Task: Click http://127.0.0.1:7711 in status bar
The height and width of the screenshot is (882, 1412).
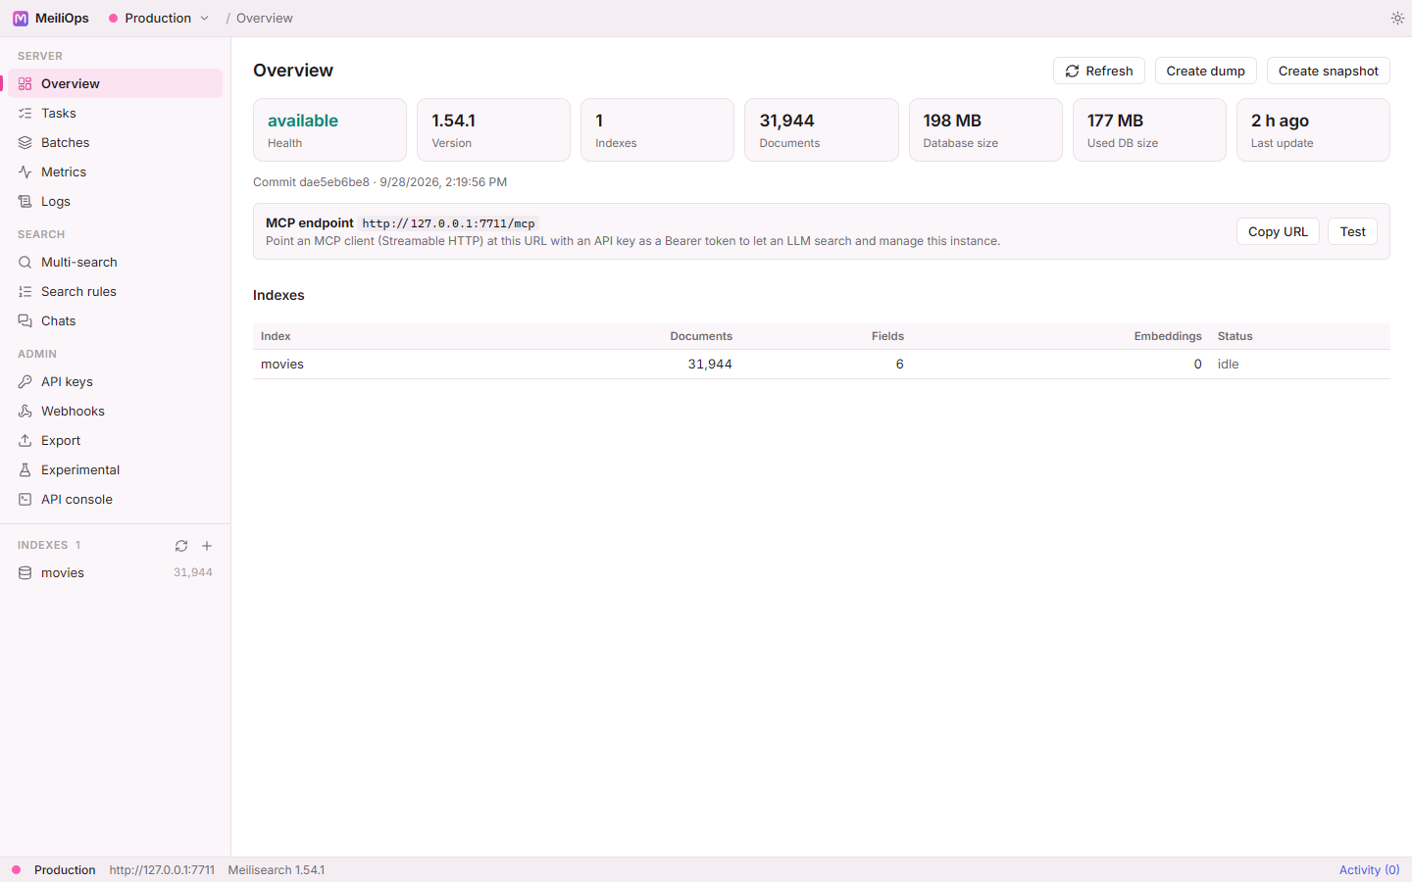Action: 162,870
